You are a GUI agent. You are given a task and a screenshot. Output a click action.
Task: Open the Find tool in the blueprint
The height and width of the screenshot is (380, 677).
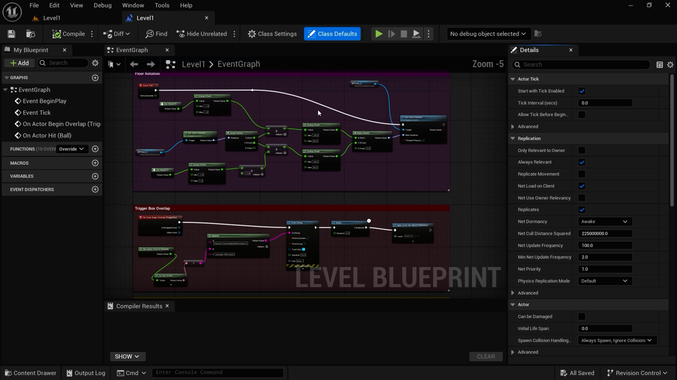point(156,34)
